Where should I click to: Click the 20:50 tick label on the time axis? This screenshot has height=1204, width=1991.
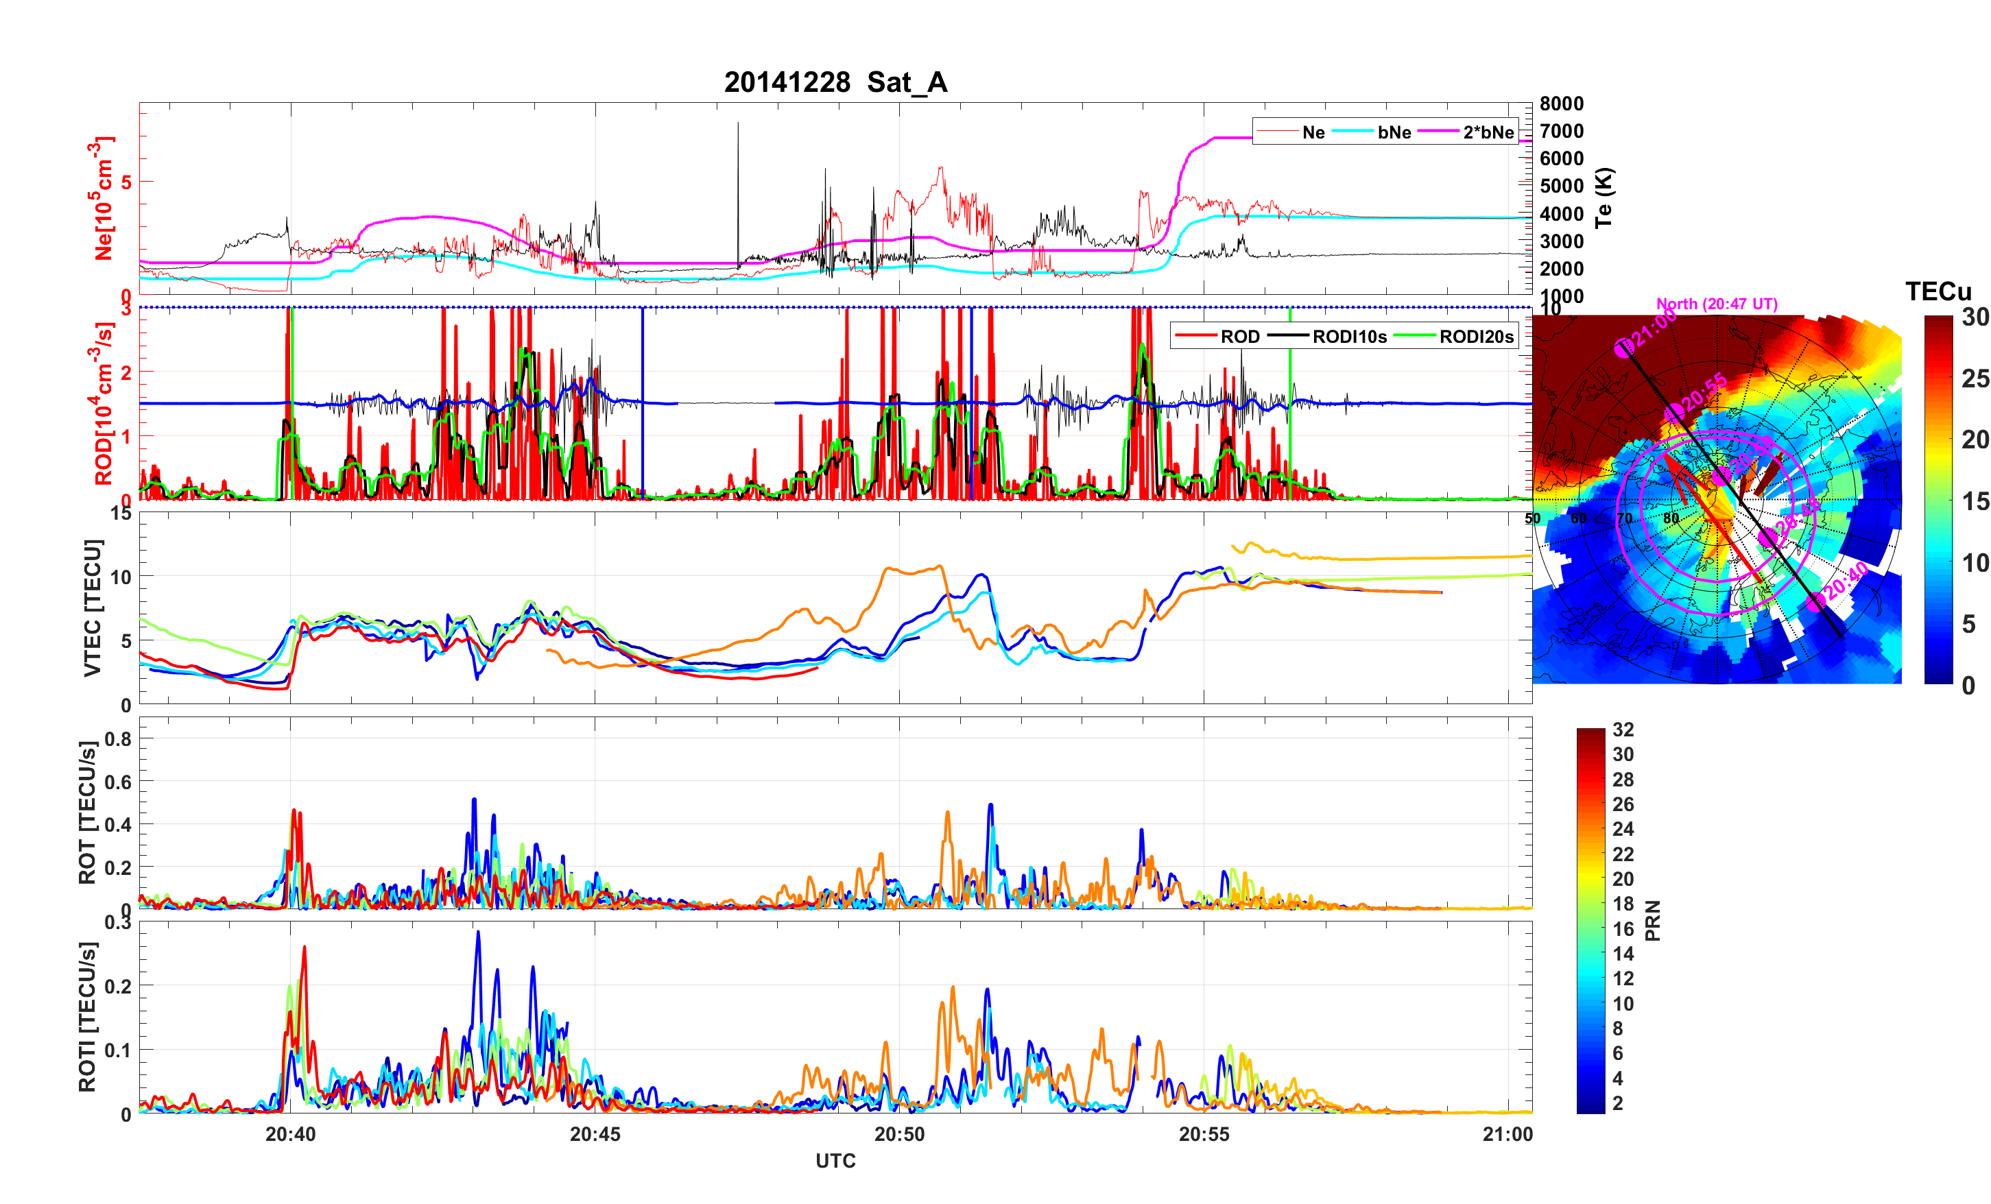[898, 1133]
